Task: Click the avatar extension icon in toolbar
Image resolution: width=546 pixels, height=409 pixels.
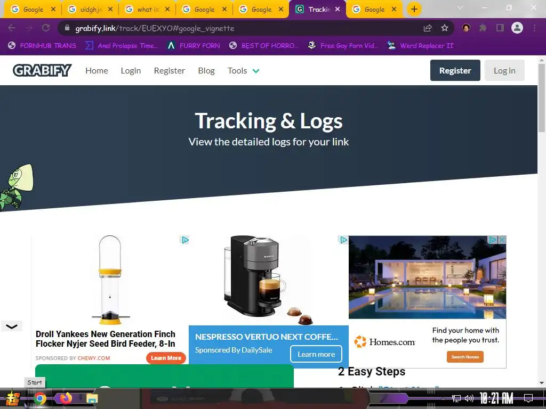Action: coord(466,28)
